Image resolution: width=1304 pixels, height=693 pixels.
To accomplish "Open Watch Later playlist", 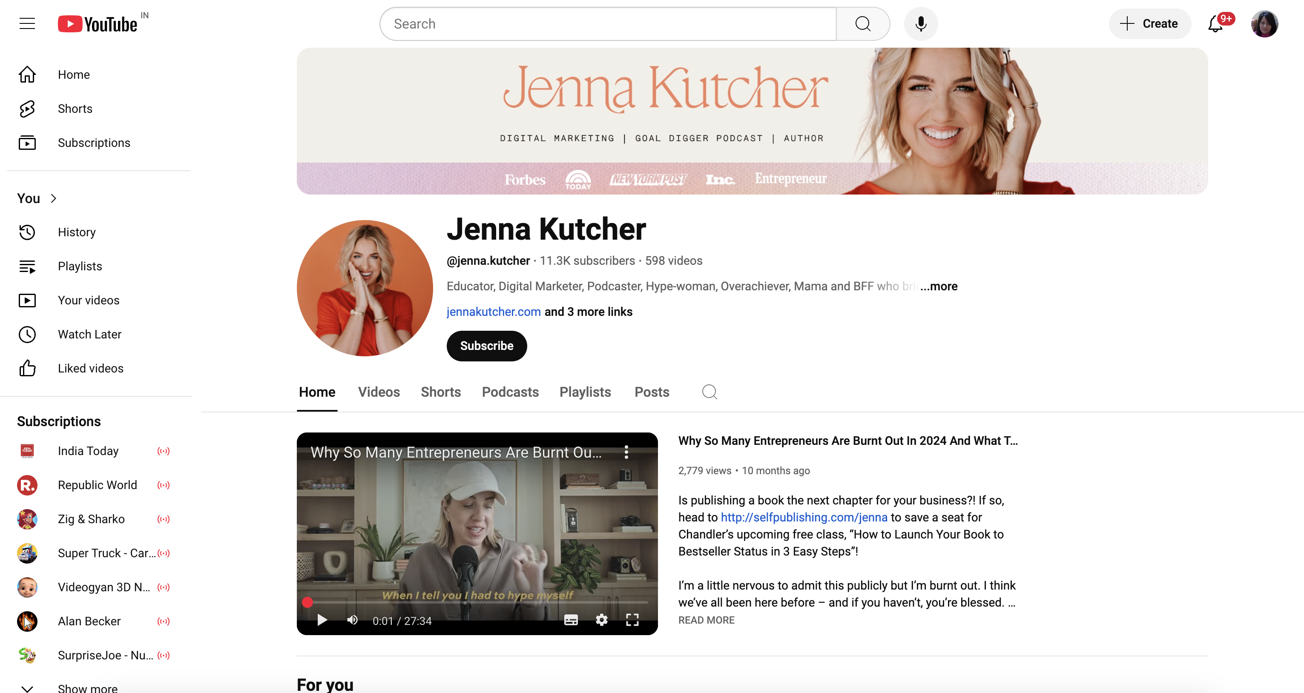I will 89,334.
